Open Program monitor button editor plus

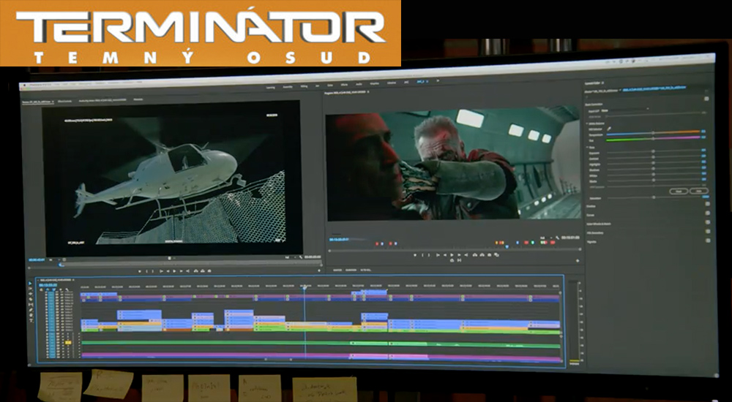pos(578,261)
